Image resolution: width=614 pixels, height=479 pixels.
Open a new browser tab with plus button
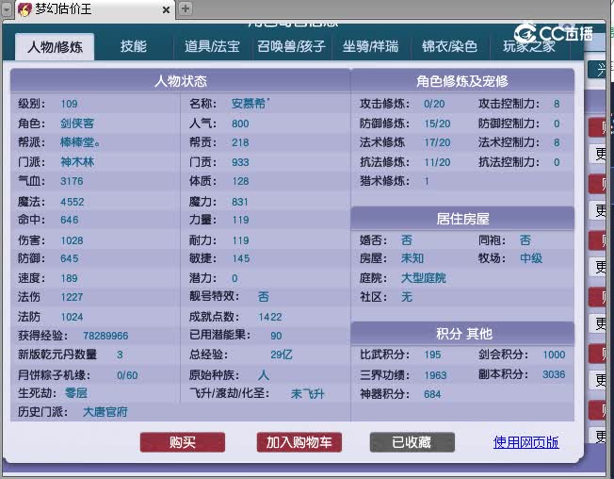(x=186, y=8)
